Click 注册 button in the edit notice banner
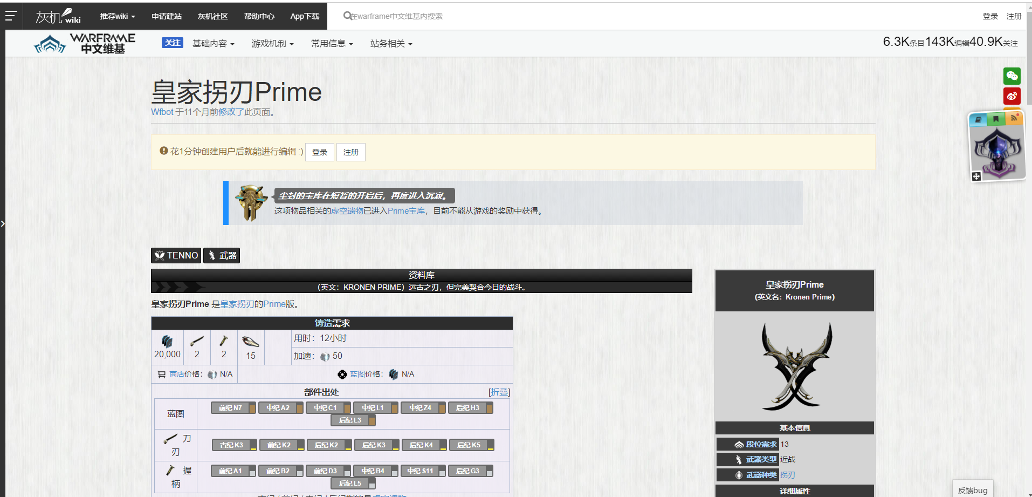1032x497 pixels. tap(351, 152)
